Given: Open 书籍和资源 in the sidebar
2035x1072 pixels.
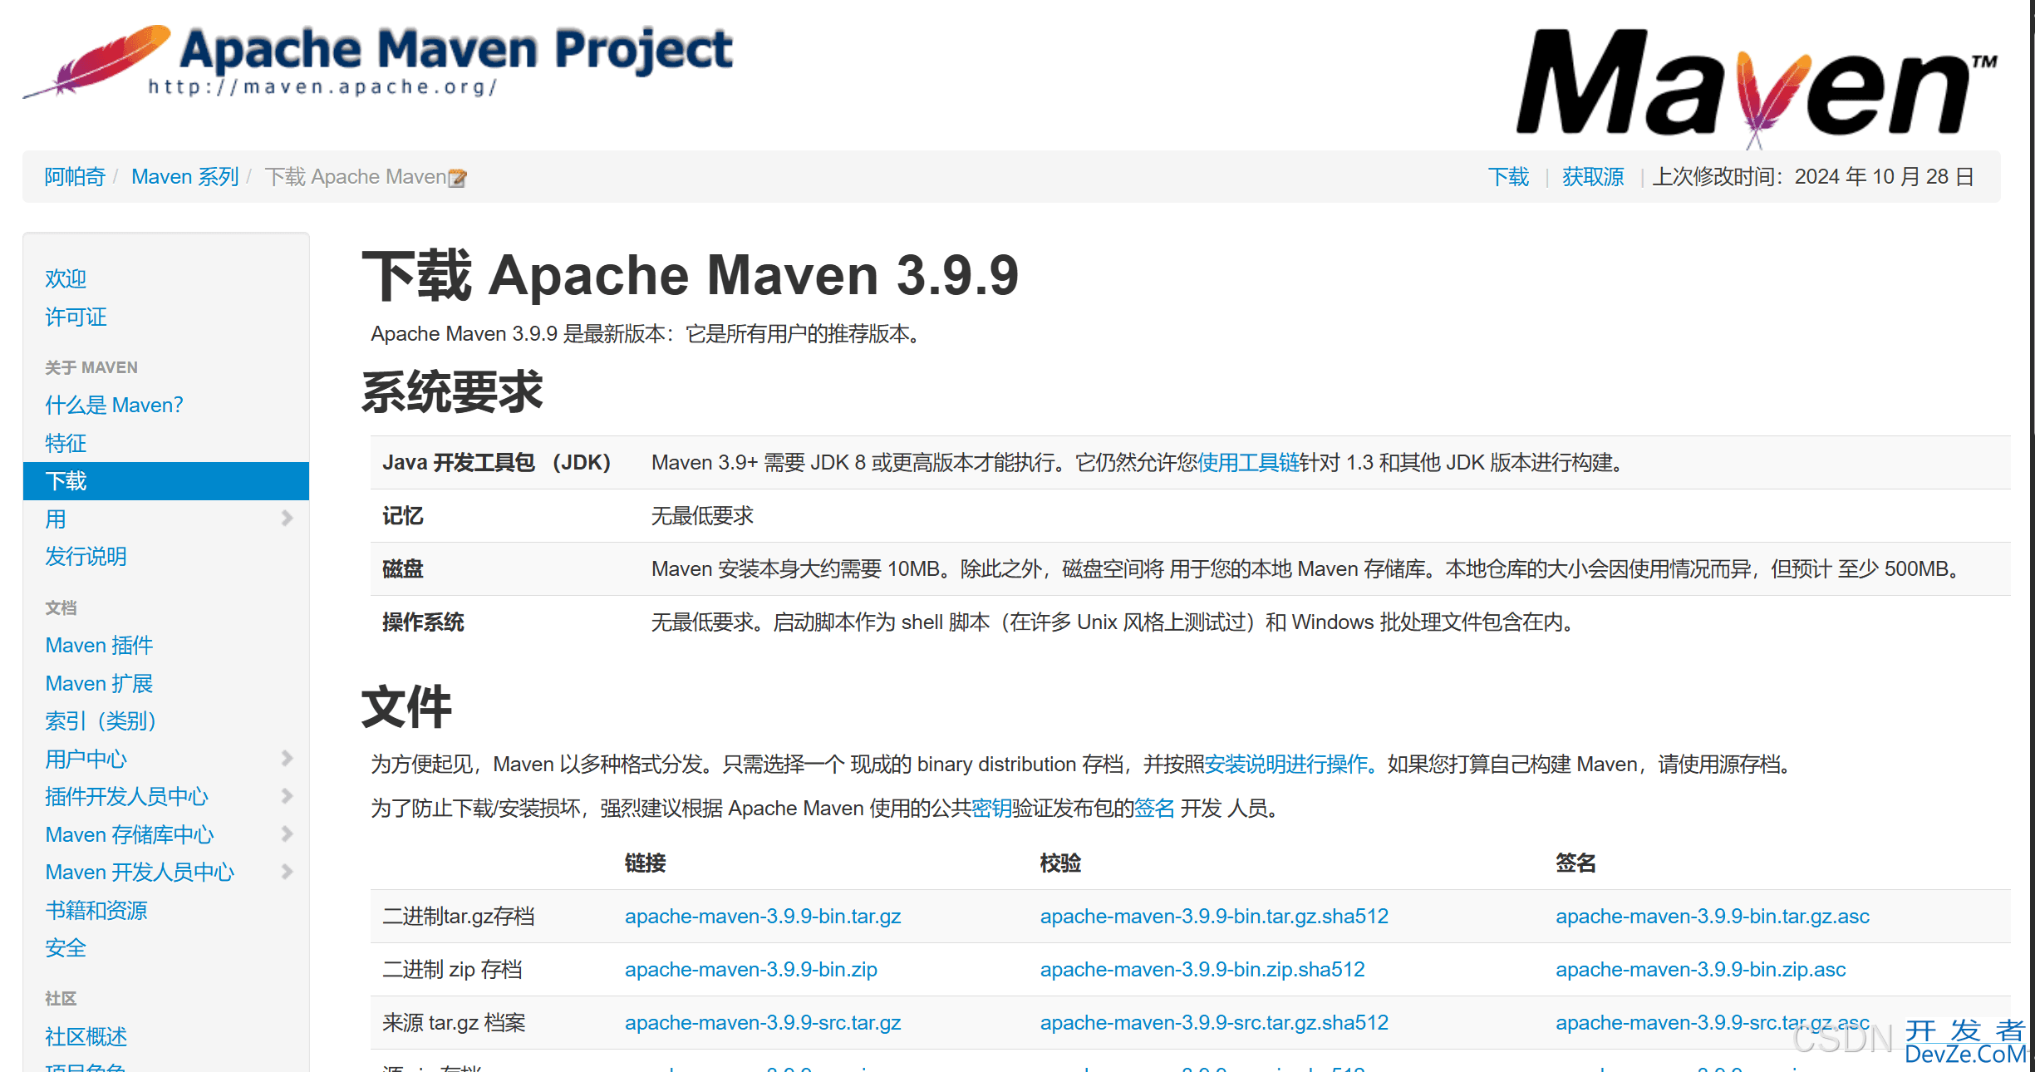Looking at the screenshot, I should (x=96, y=911).
